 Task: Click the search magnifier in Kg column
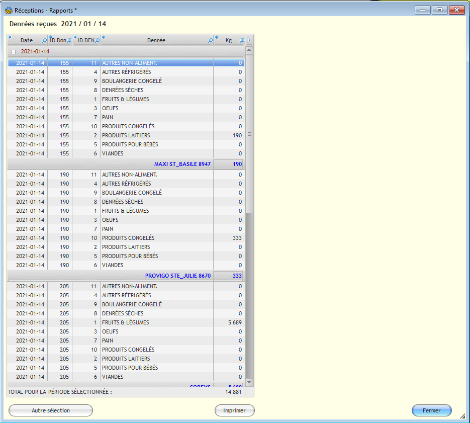pyautogui.click(x=241, y=41)
